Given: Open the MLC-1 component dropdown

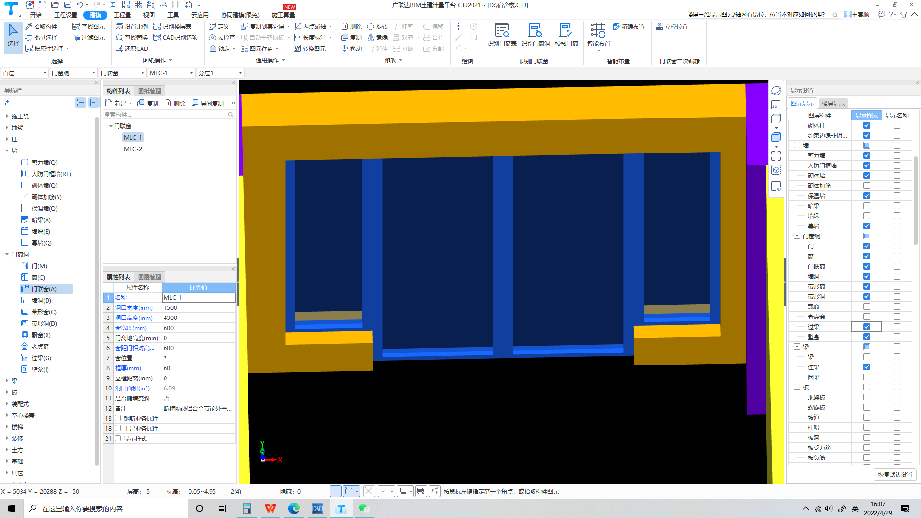Looking at the screenshot, I should (x=172, y=73).
